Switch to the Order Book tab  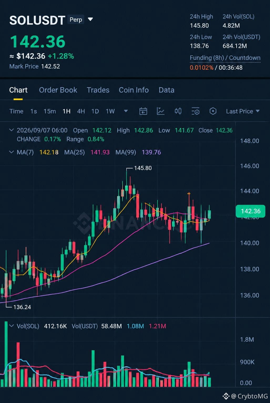click(x=58, y=90)
